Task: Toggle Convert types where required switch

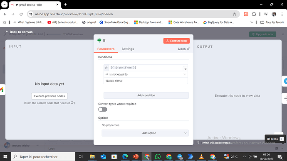Action: point(102,110)
